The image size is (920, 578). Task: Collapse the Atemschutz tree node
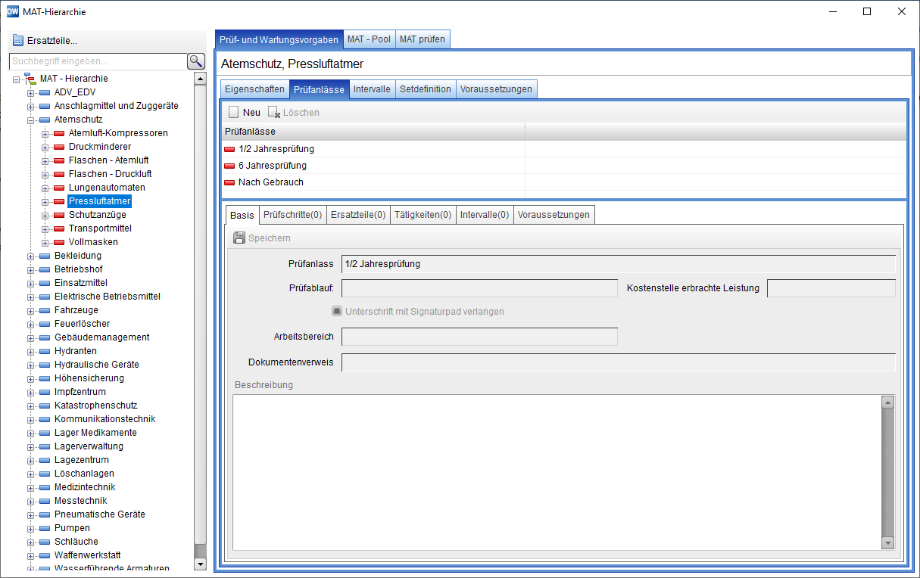tap(31, 120)
